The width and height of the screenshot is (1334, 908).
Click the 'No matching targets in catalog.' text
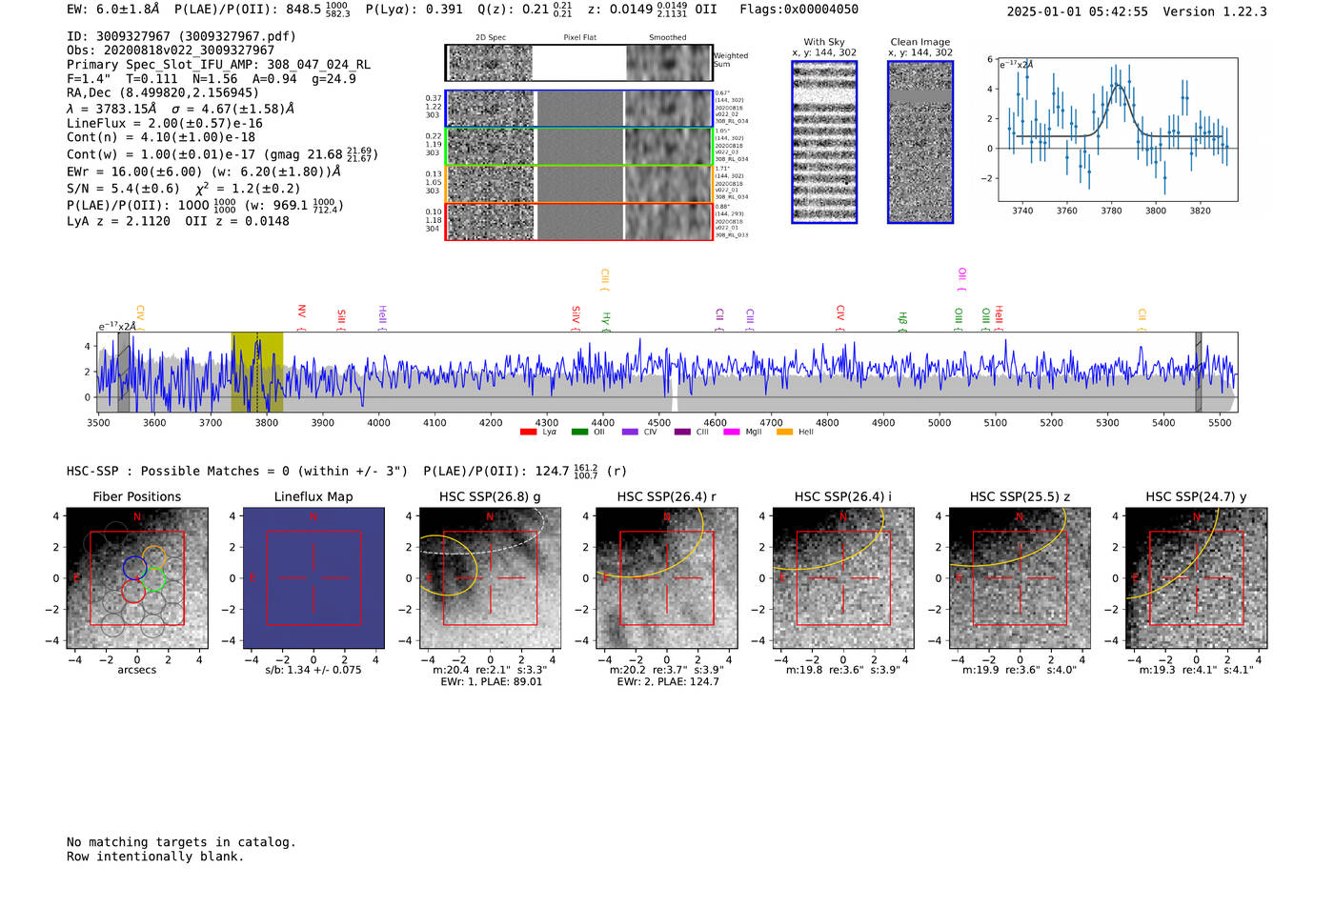(181, 842)
